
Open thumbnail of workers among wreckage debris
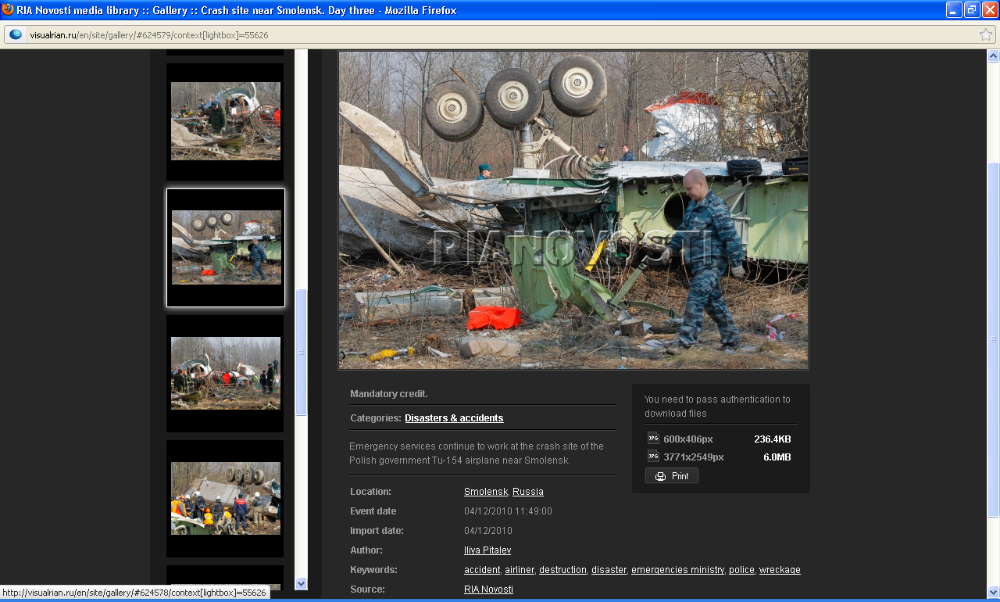[x=226, y=121]
